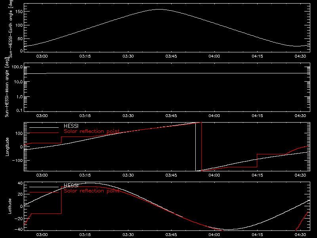Click the 100.0 tick on Moon angle axis
The width and height of the screenshot is (317, 238).
[17, 67]
